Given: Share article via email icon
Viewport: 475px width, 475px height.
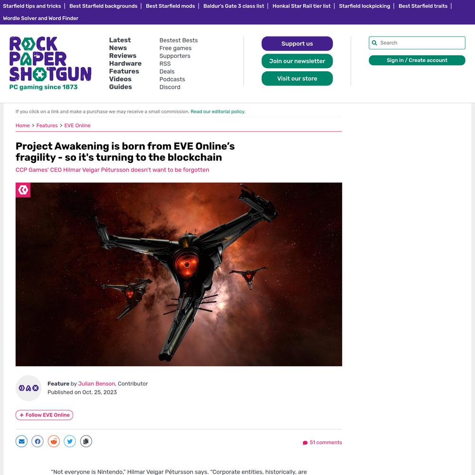Looking at the screenshot, I should (21, 441).
